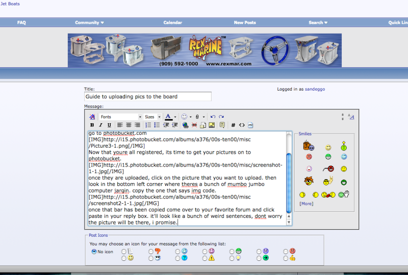The width and height of the screenshot is (408, 275).
Task: Click in the Title input field
Action: (x=148, y=96)
